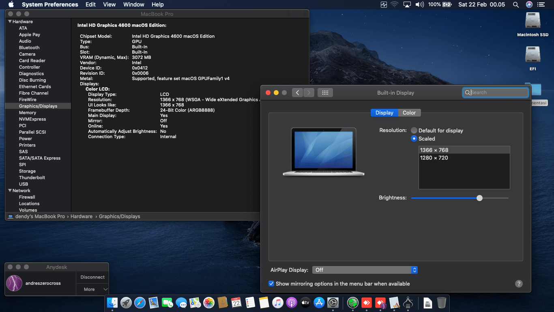Open Messages from the Dock
This screenshot has height=312, width=554.
[x=181, y=302]
